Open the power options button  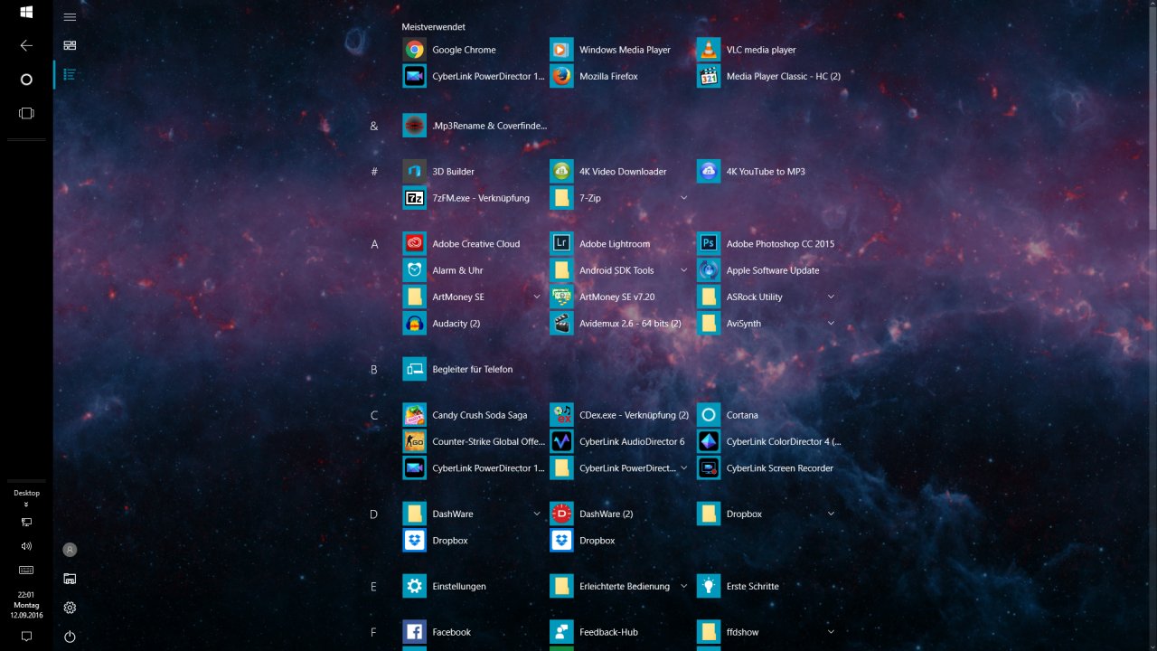tap(70, 637)
